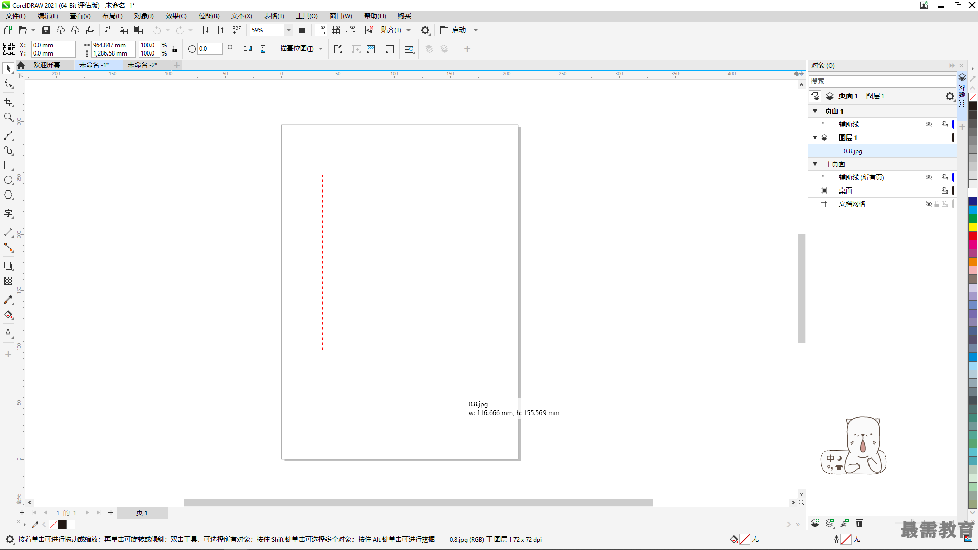Open the 贴齐 snap-to dropdown
Viewport: 978px width, 550px height.
pos(409,30)
